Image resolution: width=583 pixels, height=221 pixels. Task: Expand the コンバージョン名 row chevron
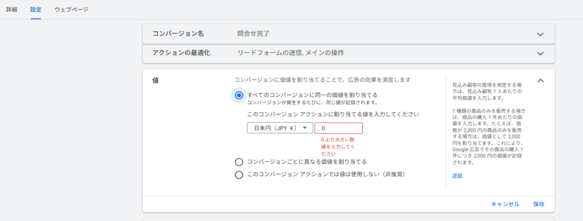(540, 34)
